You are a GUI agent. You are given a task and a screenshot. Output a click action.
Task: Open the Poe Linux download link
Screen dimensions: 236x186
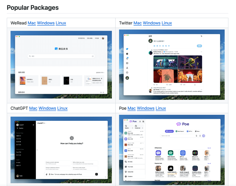pos(161,108)
